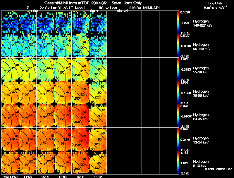Click the '1.449' color scale value
The height and width of the screenshot is (178, 234).
(x=184, y=59)
